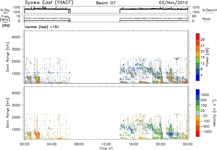This screenshot has height=150, width=217.
Task: Select the '100' label on Velocity colorbar
Action: coord(204,105)
